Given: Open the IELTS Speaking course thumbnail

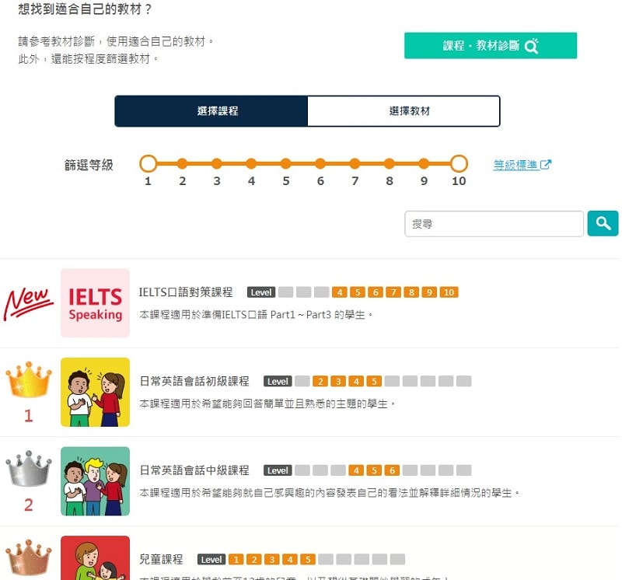Looking at the screenshot, I should tap(95, 302).
